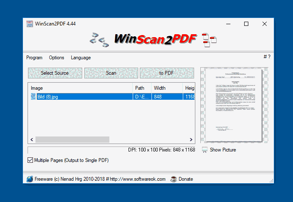Click the list scrollbar right arrow
The width and height of the screenshot is (293, 202).
tap(191, 139)
